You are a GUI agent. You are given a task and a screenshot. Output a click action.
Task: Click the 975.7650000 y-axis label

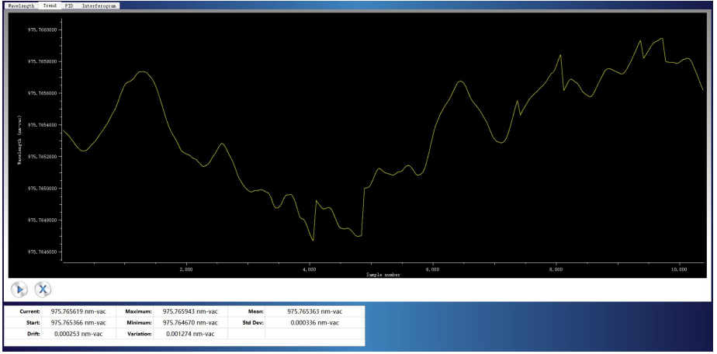tap(42, 189)
